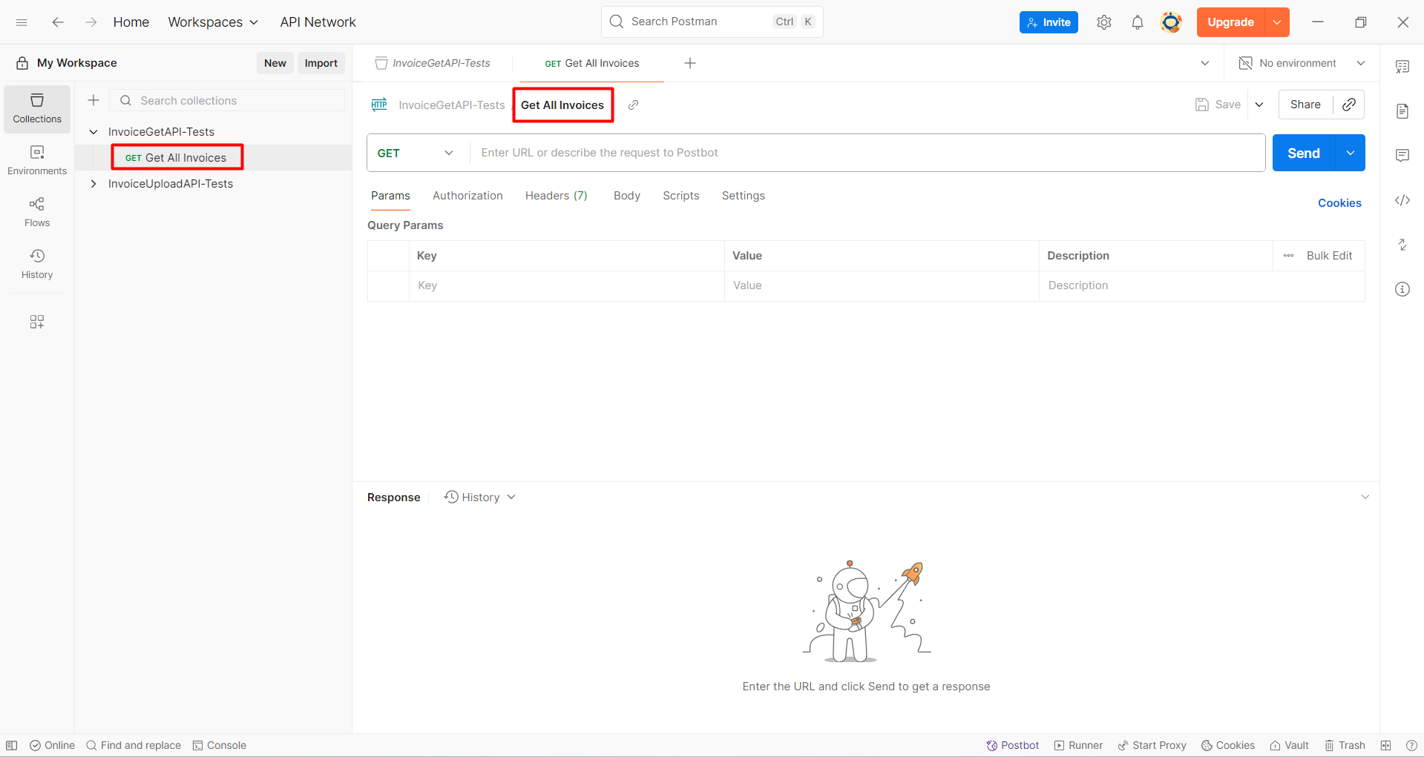The image size is (1424, 757).
Task: Expand the InvoiceUploadAPI-Tests collection
Action: click(93, 183)
